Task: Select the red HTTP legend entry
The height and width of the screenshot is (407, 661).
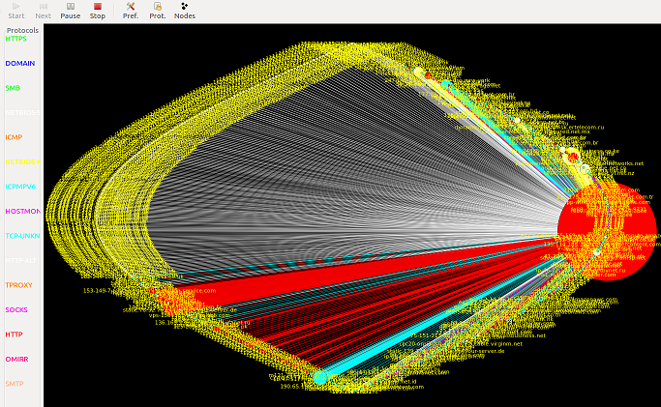Action: (14, 334)
